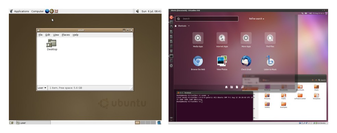Switch to the first workspace in the switcher

(x=137, y=122)
